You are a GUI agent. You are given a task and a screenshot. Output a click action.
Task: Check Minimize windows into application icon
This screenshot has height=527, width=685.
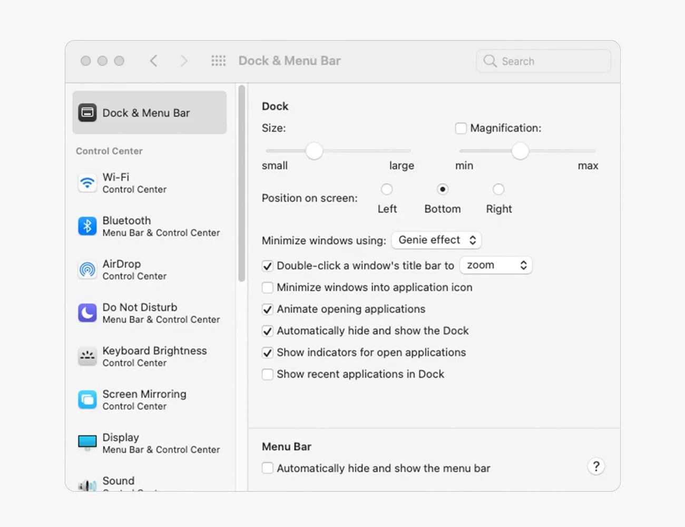click(267, 287)
